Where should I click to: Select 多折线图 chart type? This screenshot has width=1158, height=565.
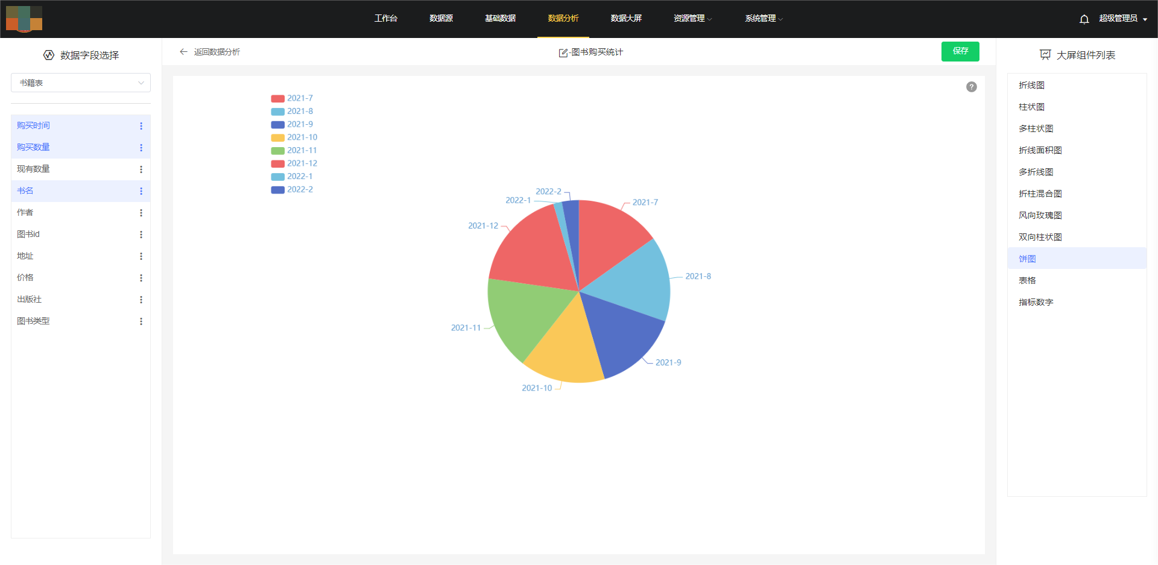tap(1077, 172)
